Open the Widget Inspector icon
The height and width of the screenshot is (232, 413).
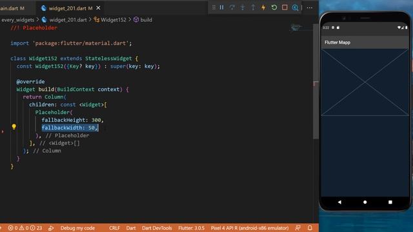296,7
